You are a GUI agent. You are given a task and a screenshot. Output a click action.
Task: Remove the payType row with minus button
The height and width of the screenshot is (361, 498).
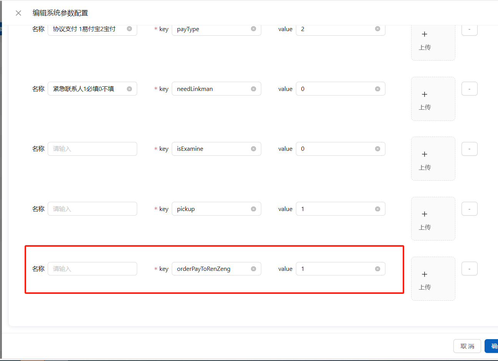tap(470, 30)
